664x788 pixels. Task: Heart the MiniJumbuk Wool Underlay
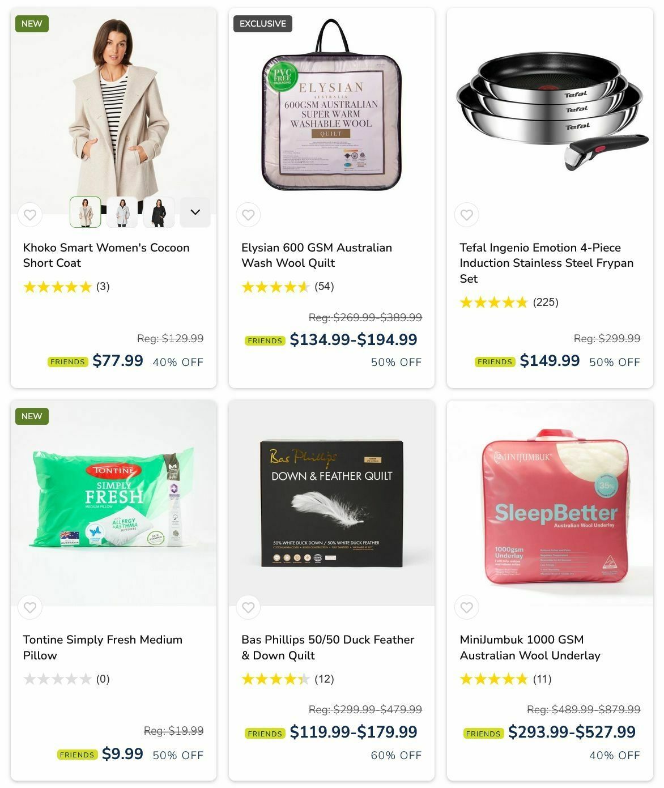click(x=467, y=607)
